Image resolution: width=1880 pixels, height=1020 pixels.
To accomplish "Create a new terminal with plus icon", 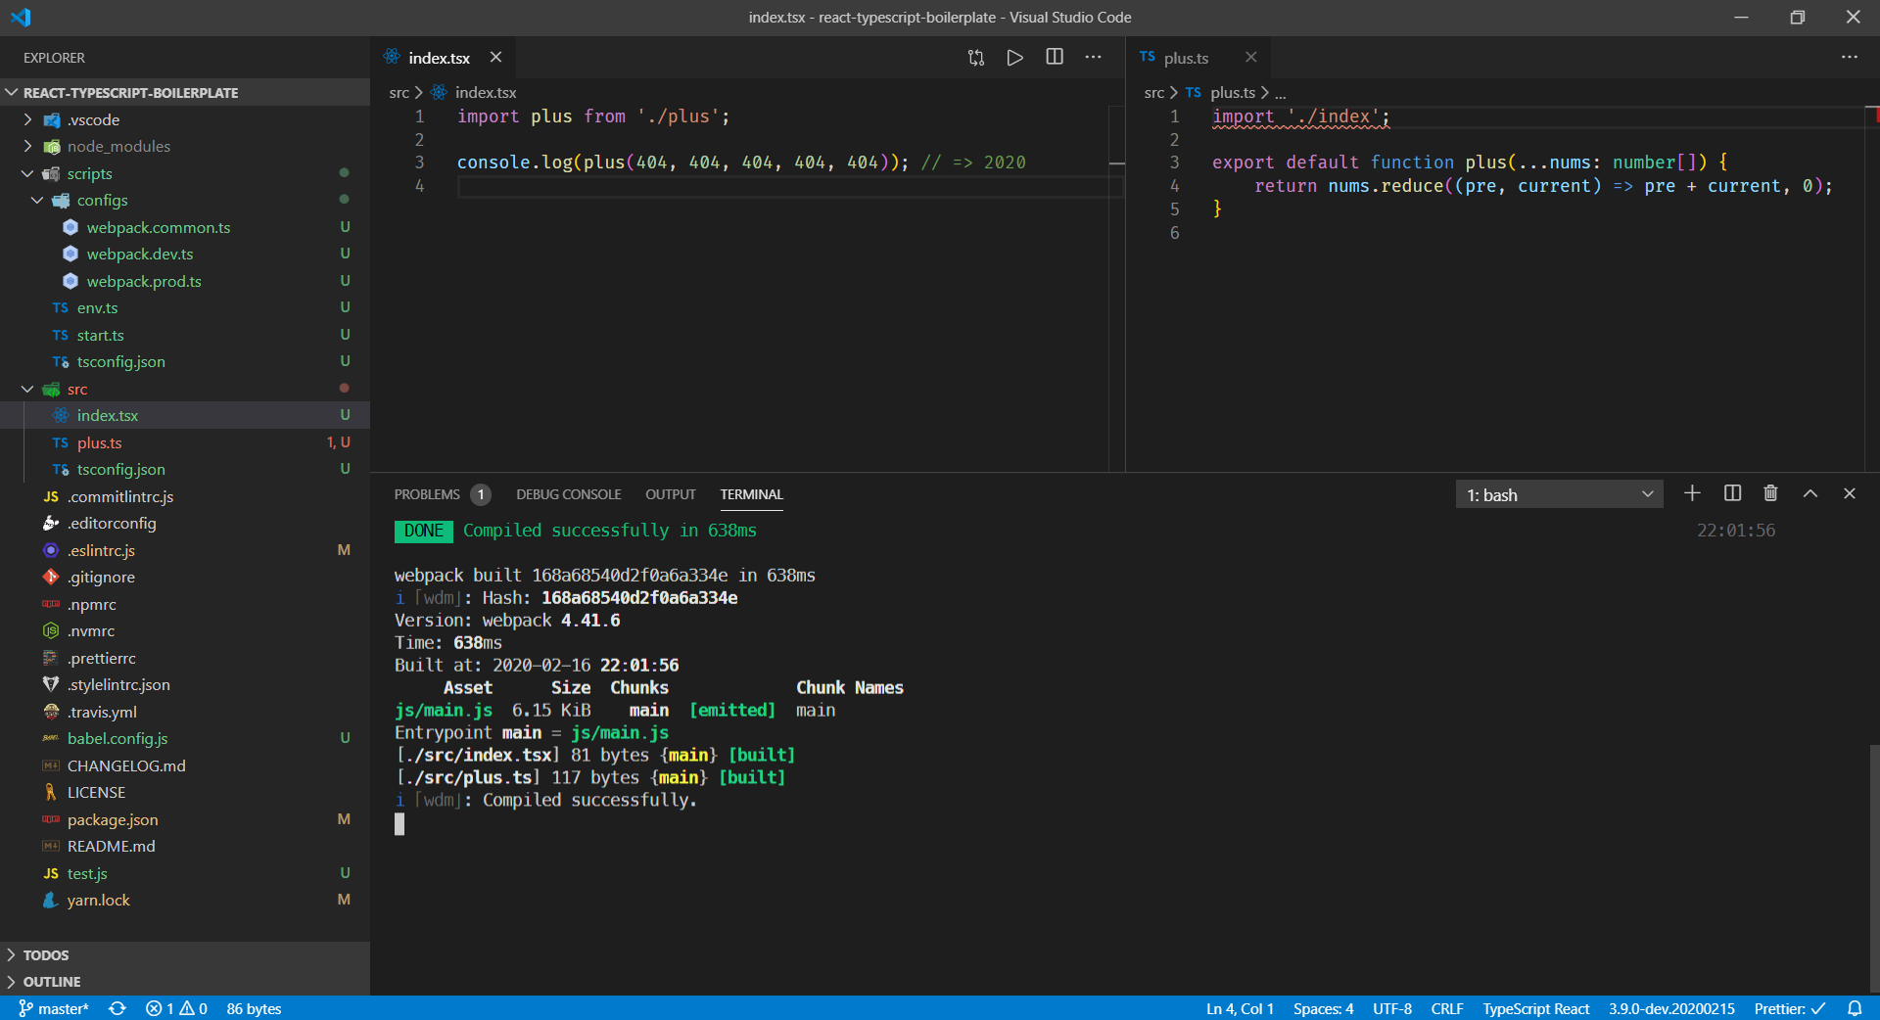I will tap(1692, 493).
